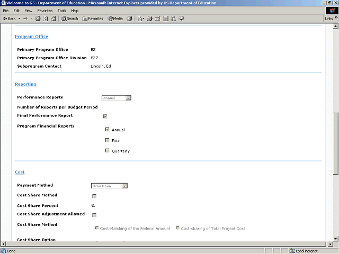Image resolution: width=339 pixels, height=254 pixels.
Task: Click the EZ program office value
Action: click(x=93, y=50)
